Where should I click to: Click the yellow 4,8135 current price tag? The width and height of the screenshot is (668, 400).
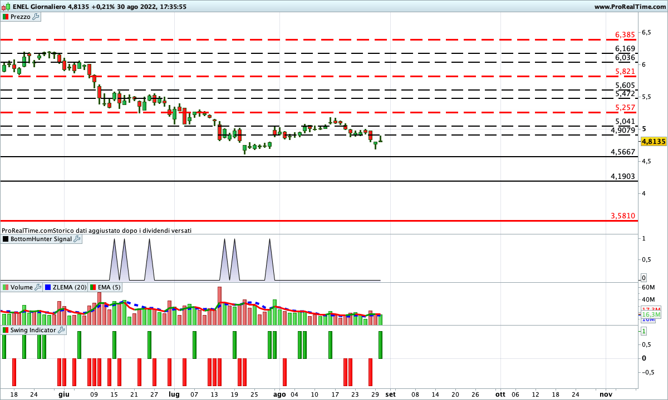[x=654, y=142]
